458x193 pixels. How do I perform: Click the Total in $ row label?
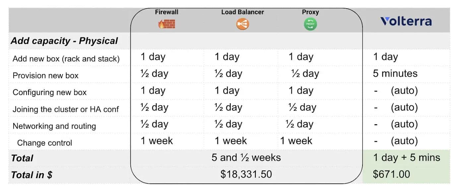pyautogui.click(x=32, y=175)
